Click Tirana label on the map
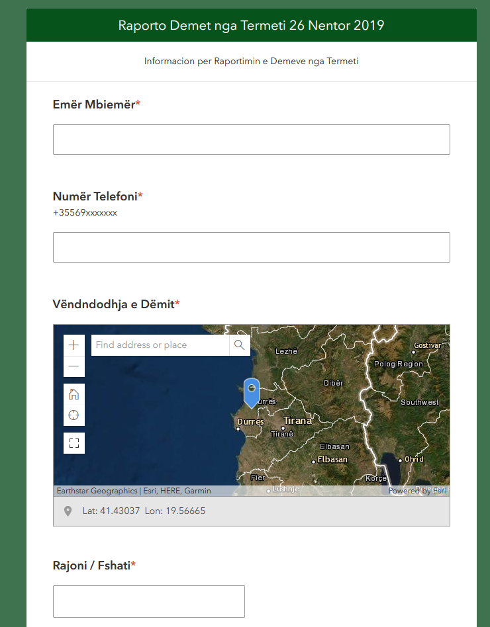Viewport: 490px width, 627px height. pos(297,421)
